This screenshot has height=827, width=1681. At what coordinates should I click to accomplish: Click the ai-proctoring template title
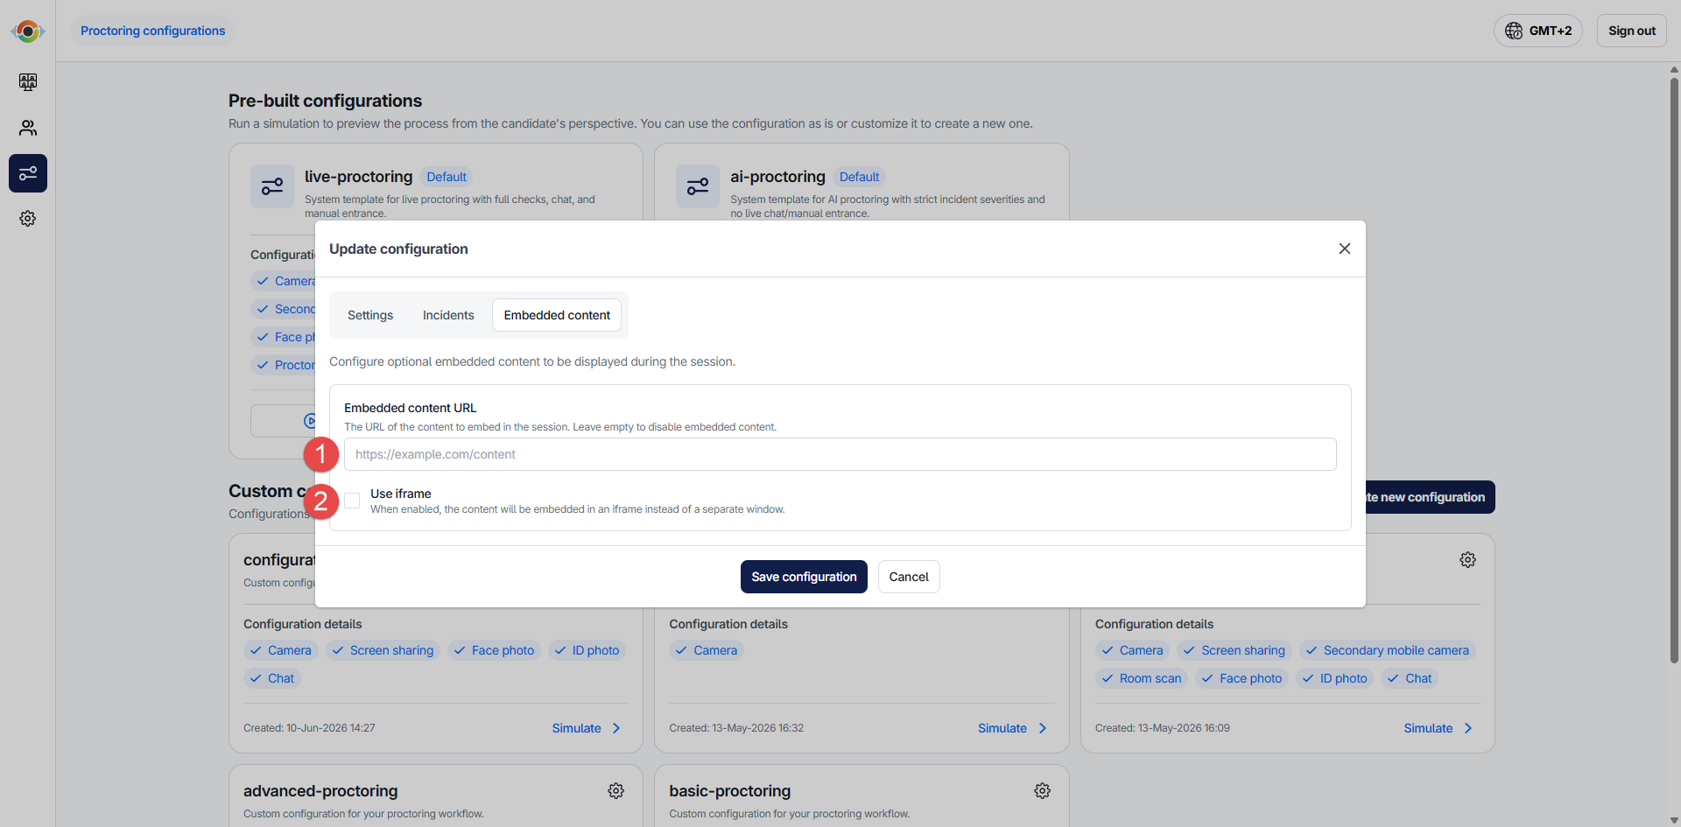coord(777,177)
